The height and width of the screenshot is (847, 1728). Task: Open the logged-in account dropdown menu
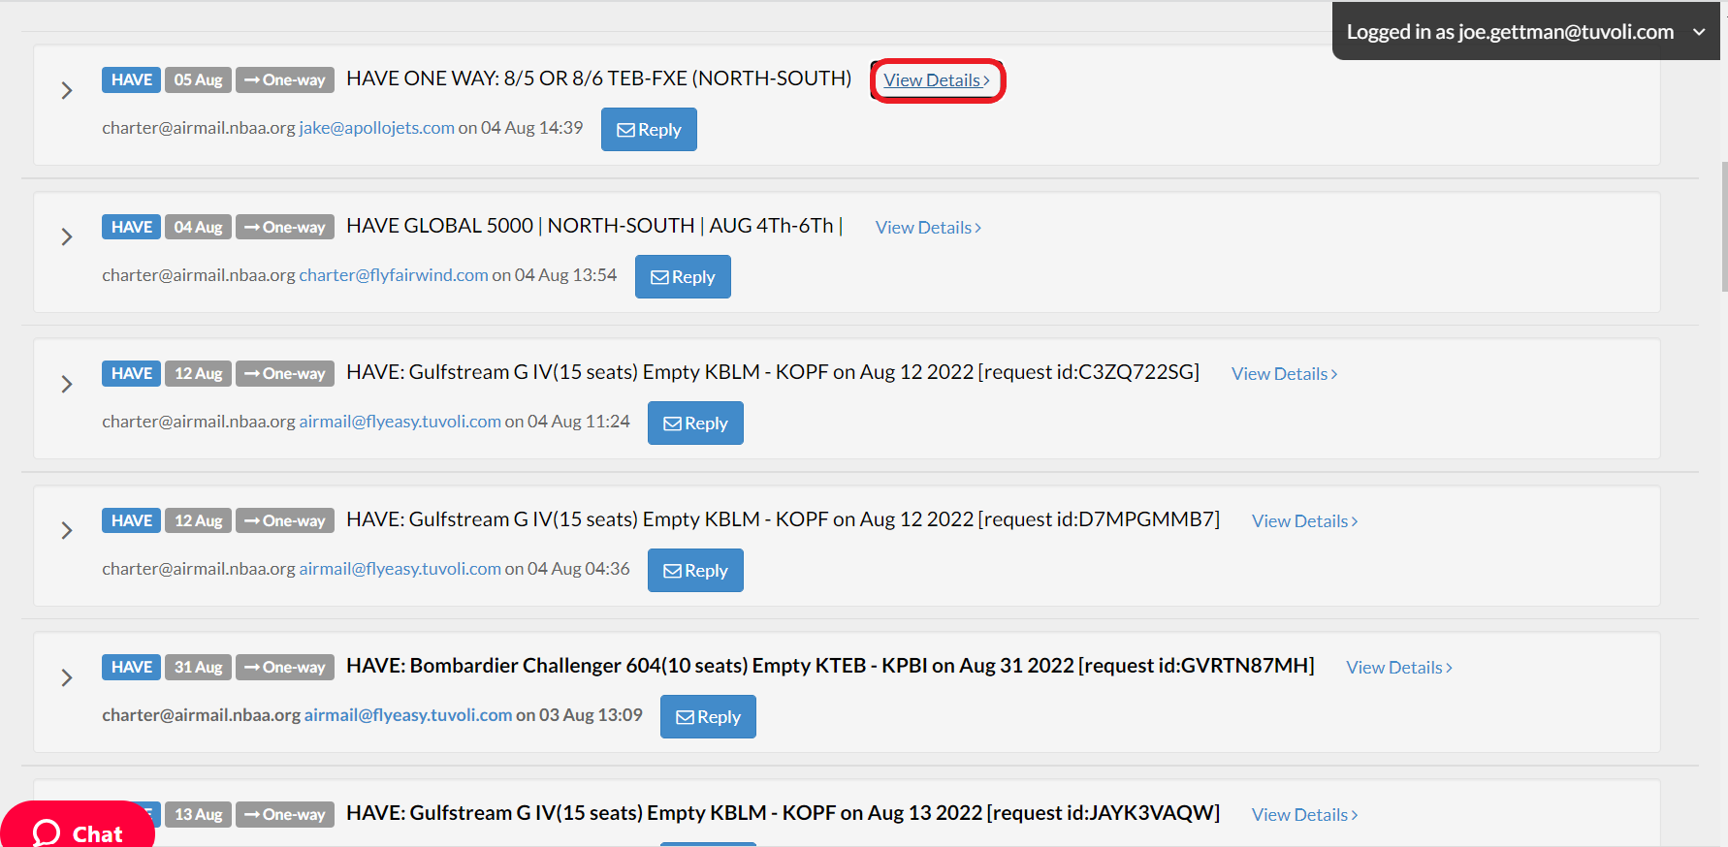pos(1699,32)
